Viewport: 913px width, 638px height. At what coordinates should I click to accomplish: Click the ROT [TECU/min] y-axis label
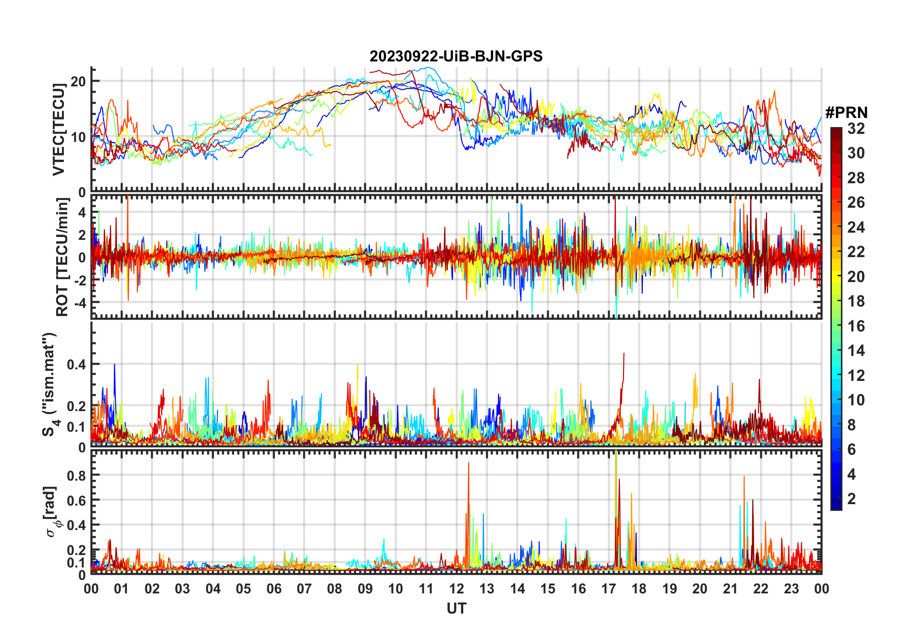pos(62,257)
